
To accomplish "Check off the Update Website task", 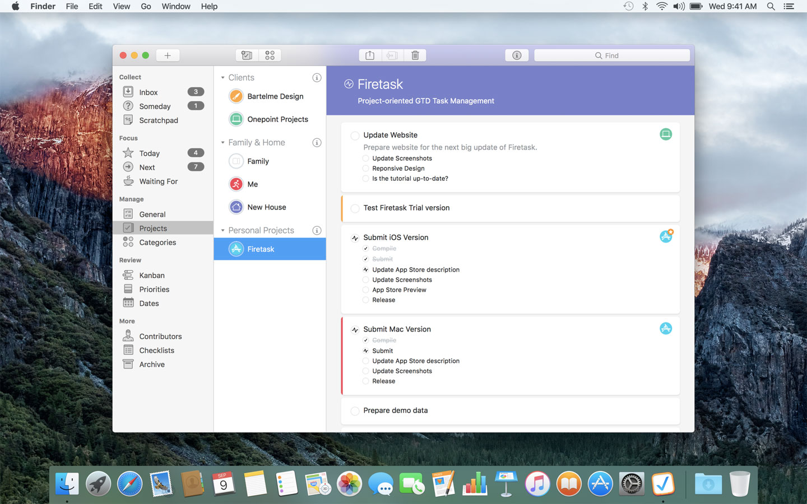I will (x=355, y=136).
